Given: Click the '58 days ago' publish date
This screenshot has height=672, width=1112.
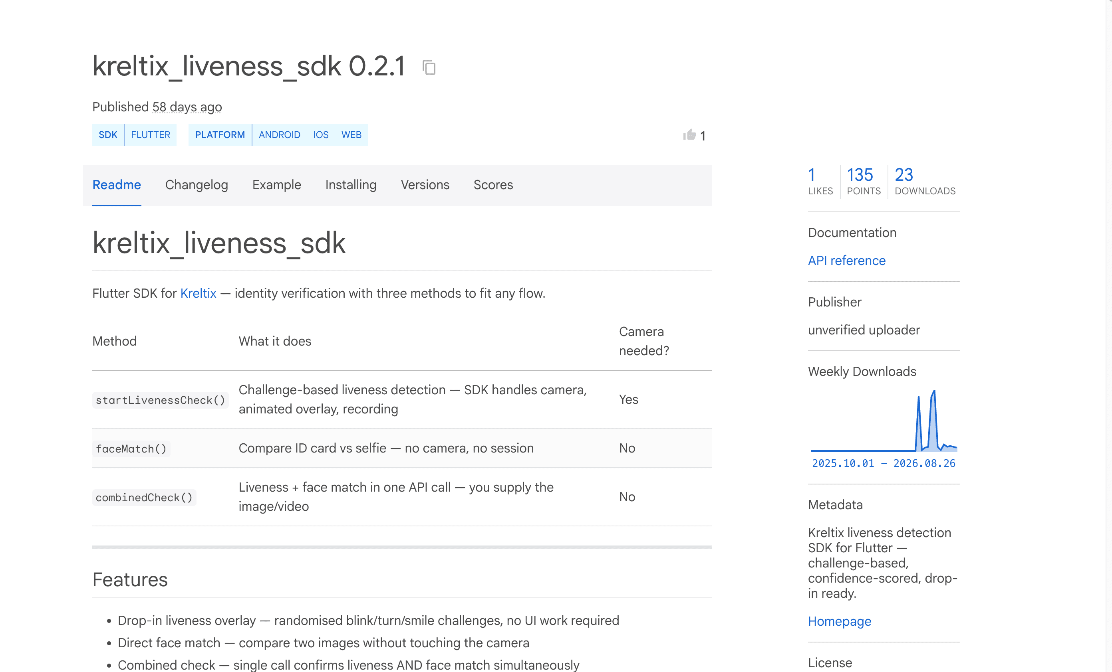Looking at the screenshot, I should (x=187, y=107).
